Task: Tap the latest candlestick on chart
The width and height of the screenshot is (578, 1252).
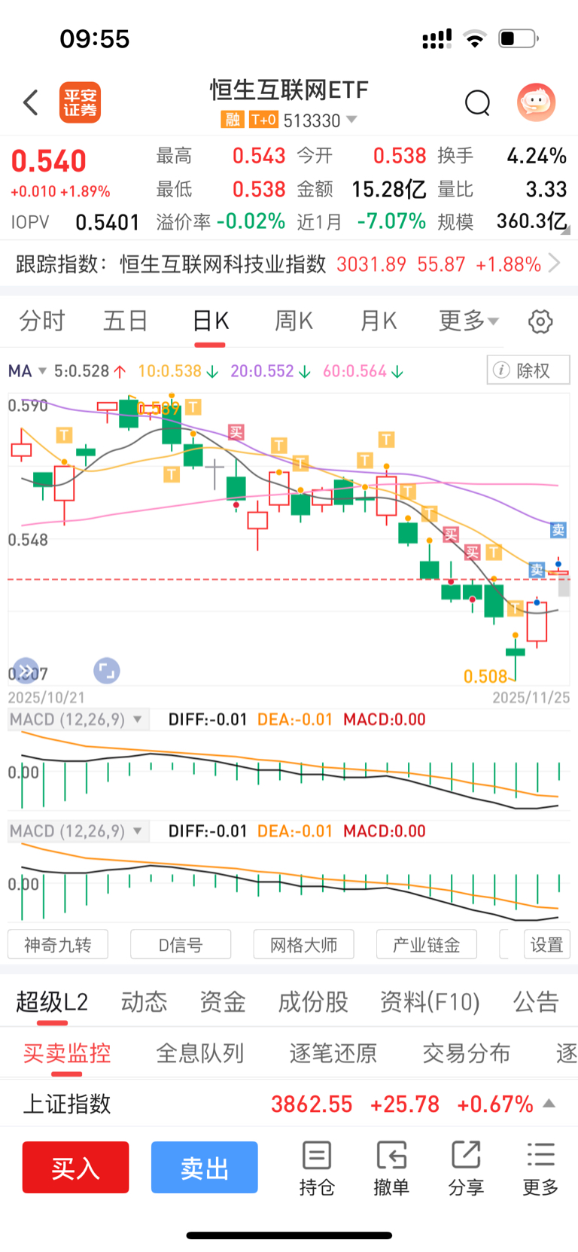Action: (x=558, y=573)
